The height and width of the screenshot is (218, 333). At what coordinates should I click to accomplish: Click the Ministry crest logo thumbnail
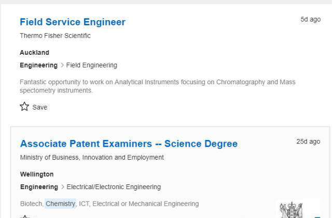point(291,210)
